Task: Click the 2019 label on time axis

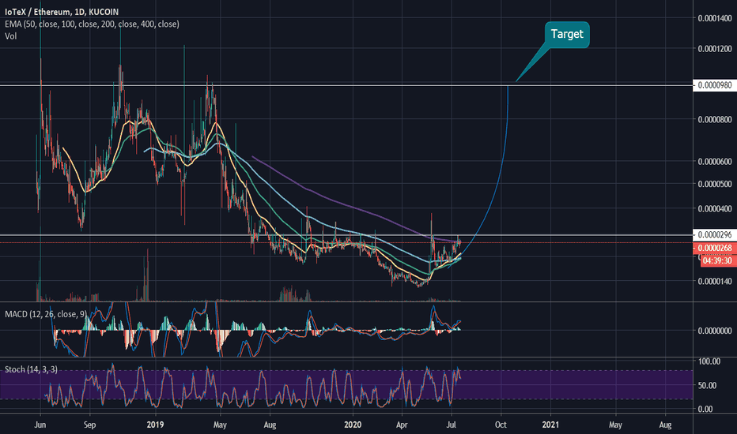Action: (155, 425)
